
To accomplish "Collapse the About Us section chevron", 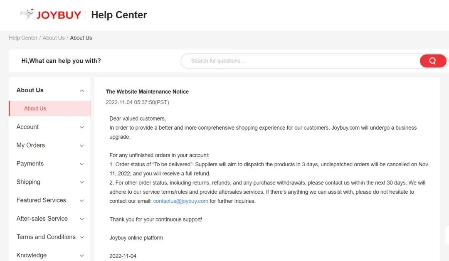I will tap(82, 91).
